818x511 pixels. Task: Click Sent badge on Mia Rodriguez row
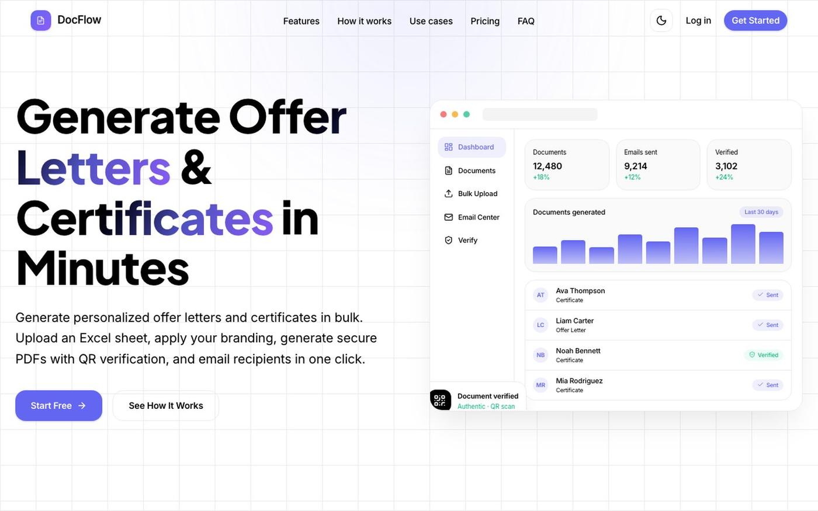(768, 385)
